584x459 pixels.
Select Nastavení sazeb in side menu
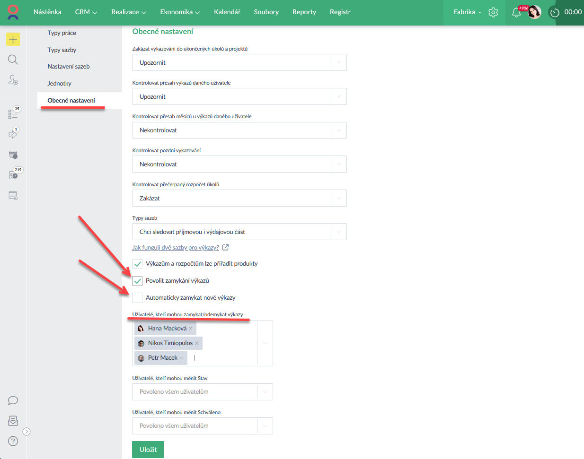69,67
